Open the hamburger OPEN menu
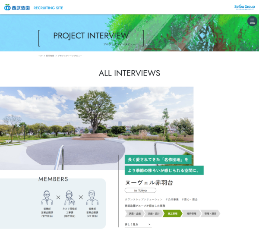The height and width of the screenshot is (244, 259). click(252, 21)
